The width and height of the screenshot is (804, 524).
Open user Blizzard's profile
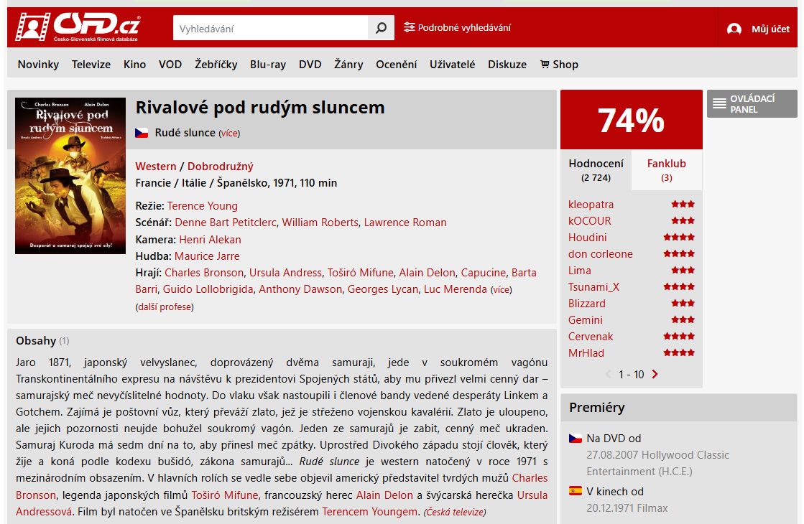click(x=586, y=303)
